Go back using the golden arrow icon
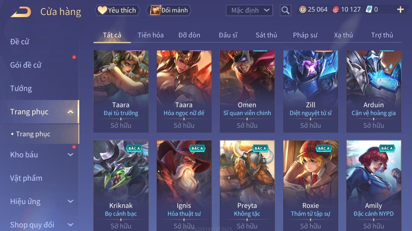Viewport: 412px width, 231px height. (21, 12)
